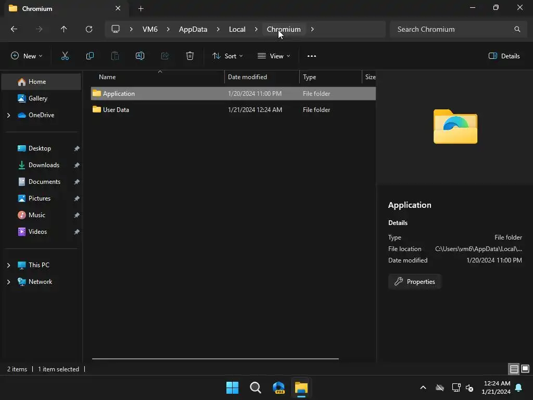
Task: Click the Rename icon in toolbar
Action: click(140, 56)
